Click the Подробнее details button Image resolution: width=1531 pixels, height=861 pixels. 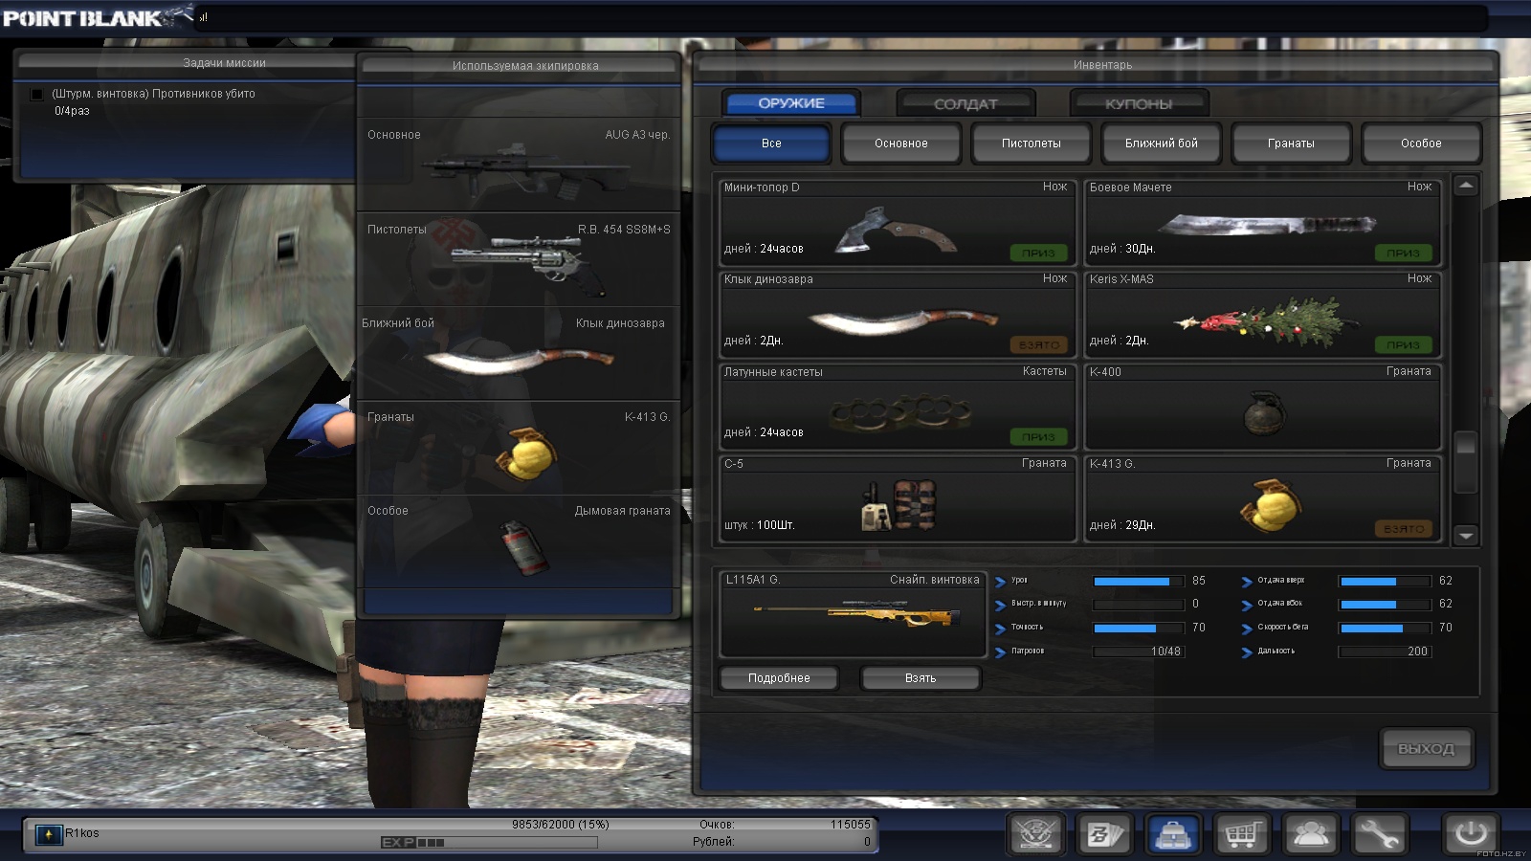(x=779, y=678)
